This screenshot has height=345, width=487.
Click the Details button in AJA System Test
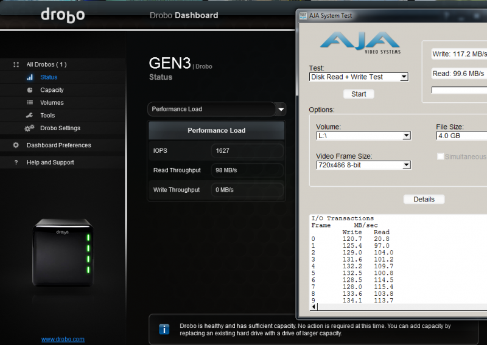pos(424,200)
